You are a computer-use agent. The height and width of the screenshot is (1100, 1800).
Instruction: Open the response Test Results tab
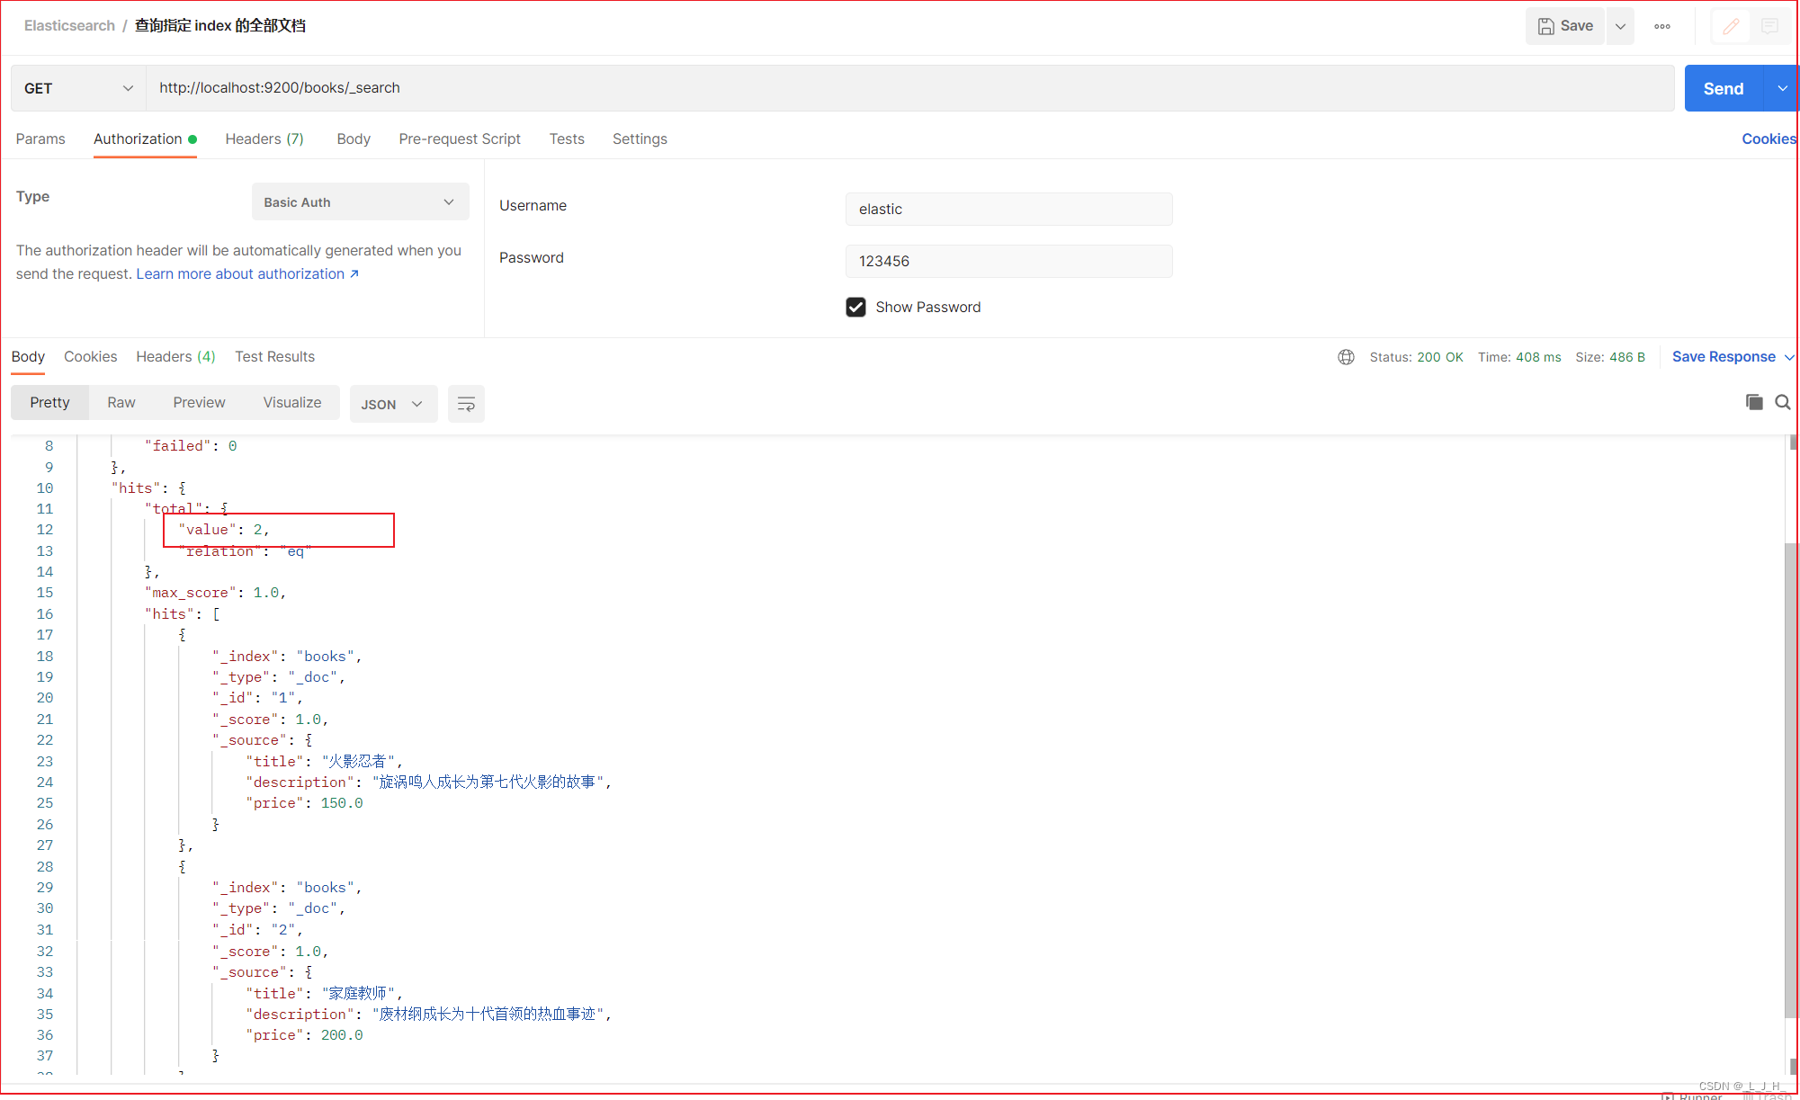point(274,357)
